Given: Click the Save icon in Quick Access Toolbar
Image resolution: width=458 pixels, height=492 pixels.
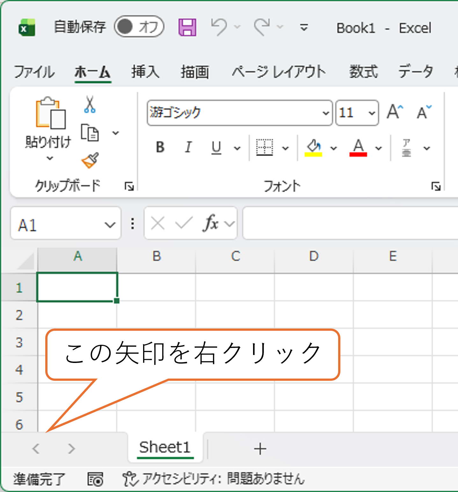Looking at the screenshot, I should (187, 27).
